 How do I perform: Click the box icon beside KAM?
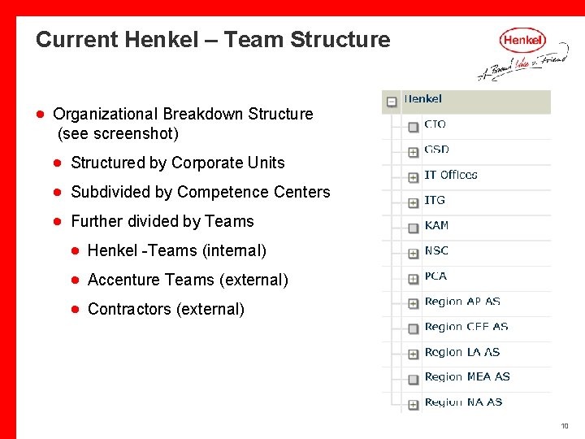pos(413,228)
